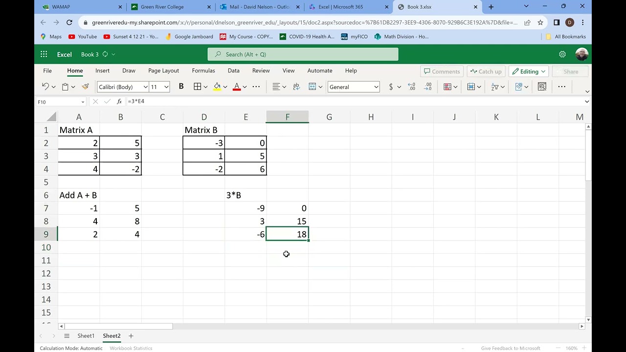
Task: Open the Formulas tab
Action: tap(203, 70)
